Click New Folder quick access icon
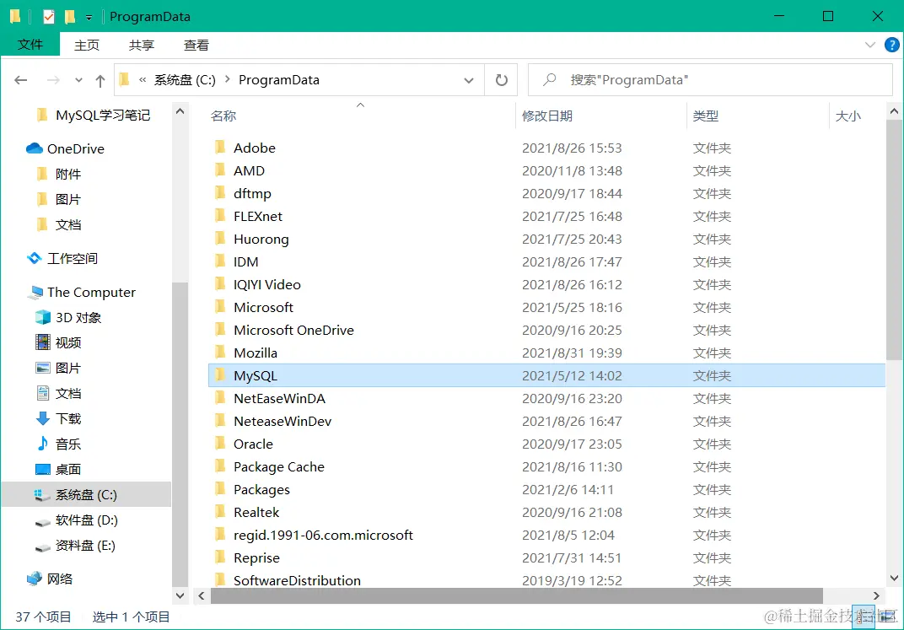This screenshot has width=904, height=630. tap(70, 17)
